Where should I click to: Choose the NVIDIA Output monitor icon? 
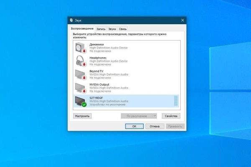click(79, 88)
